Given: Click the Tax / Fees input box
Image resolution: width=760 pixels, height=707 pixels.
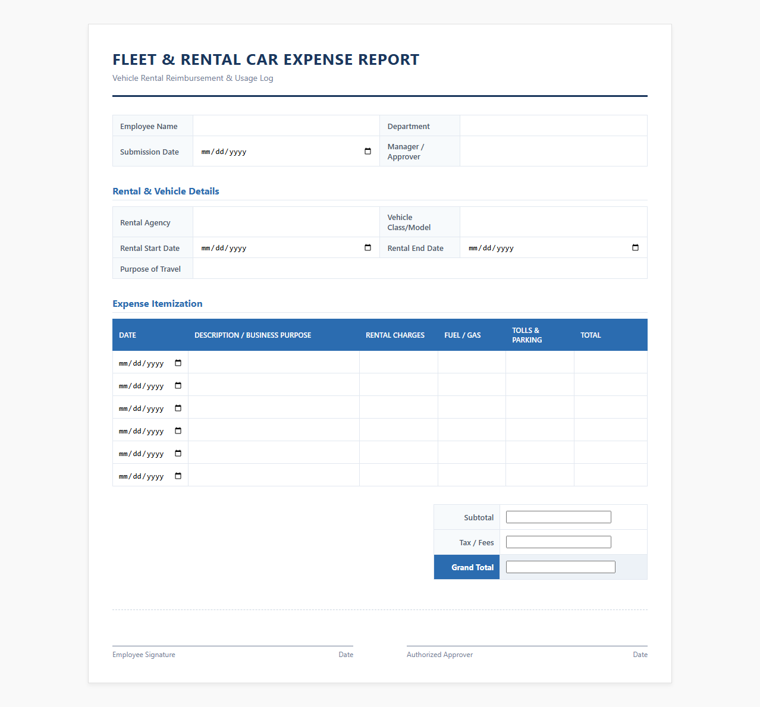Looking at the screenshot, I should pyautogui.click(x=558, y=542).
